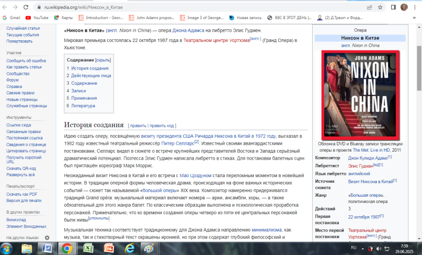This screenshot has height=255, width=422.
Task: Click Версия для печати in the sidebar
Action: pos(24,200)
